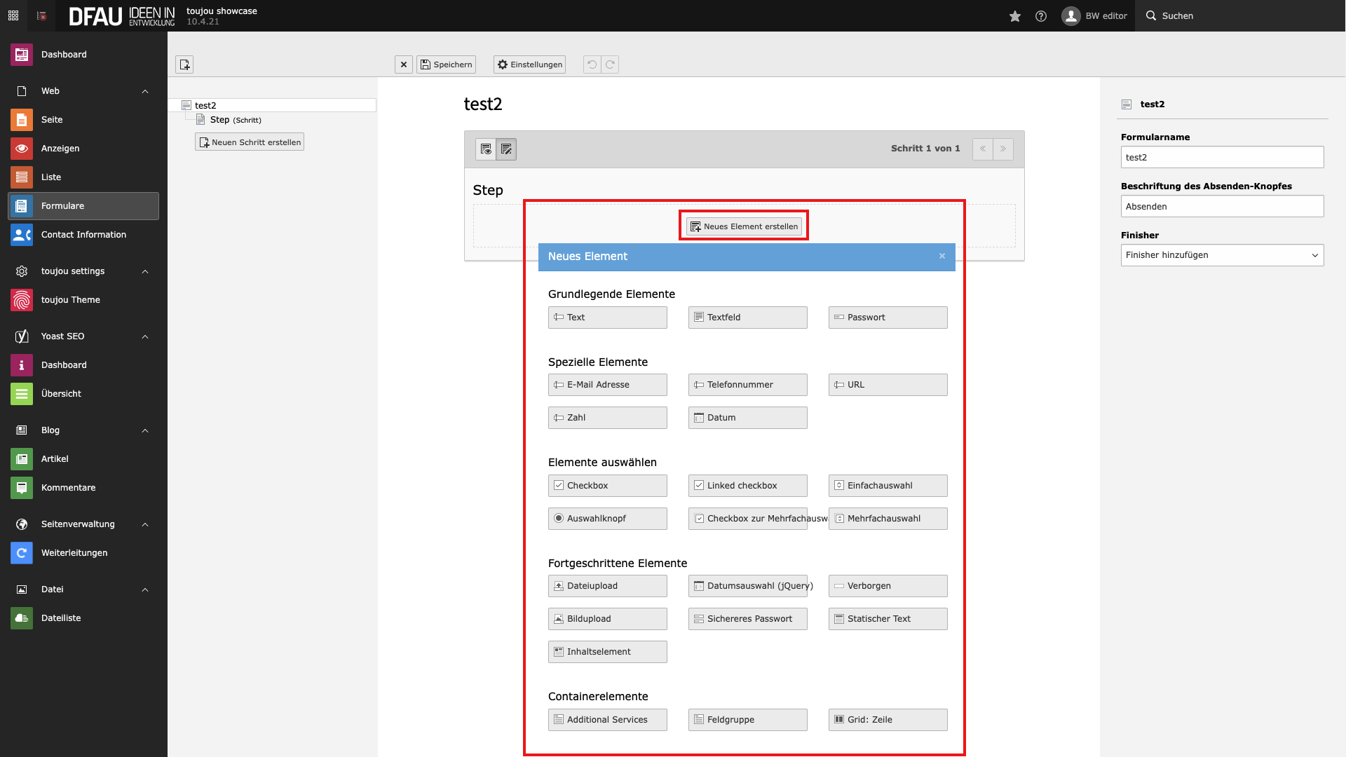The width and height of the screenshot is (1346, 757).
Task: Open the application grid menu icon
Action: 13,15
